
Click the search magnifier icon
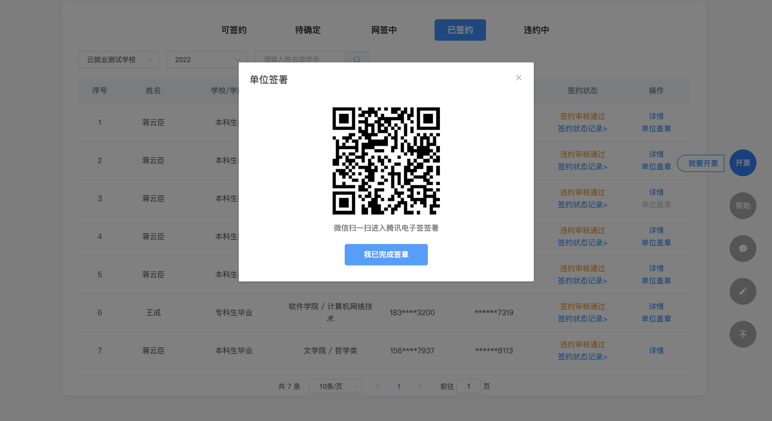click(357, 59)
